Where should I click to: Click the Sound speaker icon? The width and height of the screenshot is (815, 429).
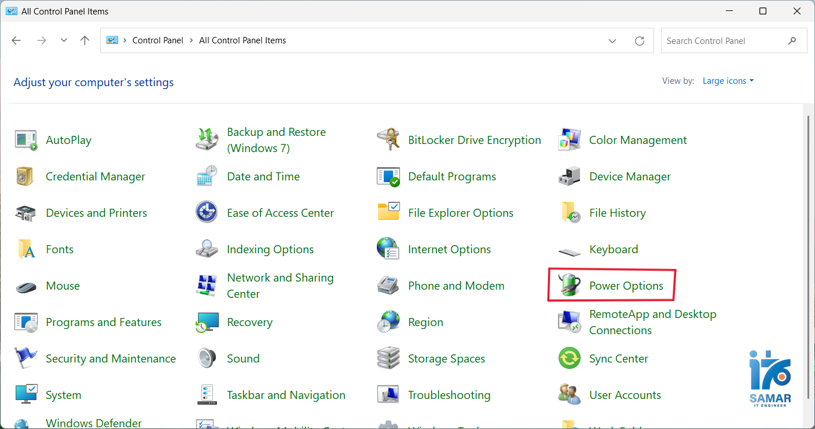pyautogui.click(x=207, y=358)
